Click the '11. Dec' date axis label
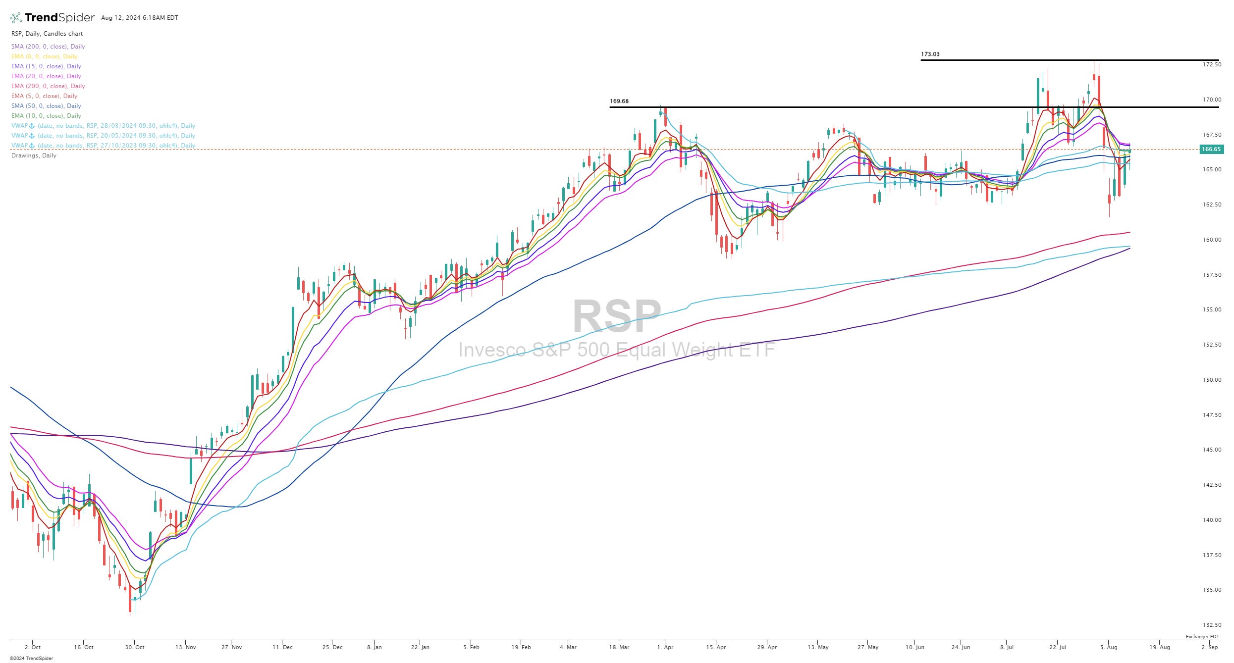Viewport: 1234px width, 663px height. coord(282,647)
